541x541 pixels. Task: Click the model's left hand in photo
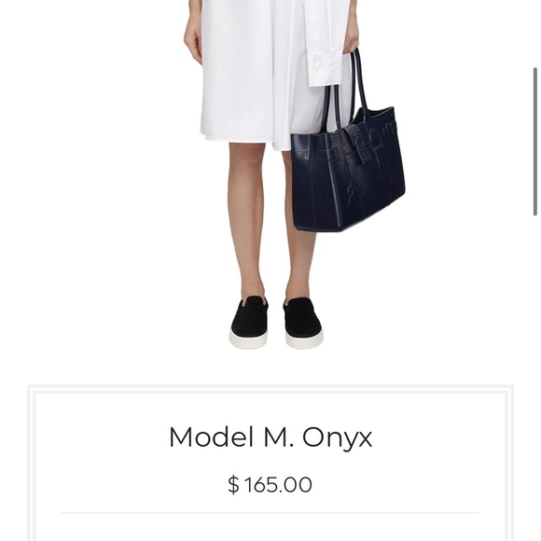(x=193, y=40)
